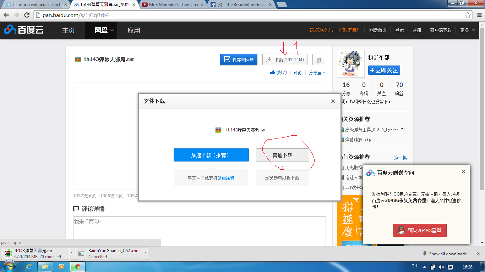Viewport: 485px width, 272px height.
Task: Open the new tab button
Action: point(282,5)
